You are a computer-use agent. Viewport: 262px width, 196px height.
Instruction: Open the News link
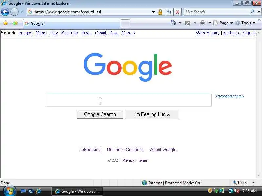pos(86,33)
